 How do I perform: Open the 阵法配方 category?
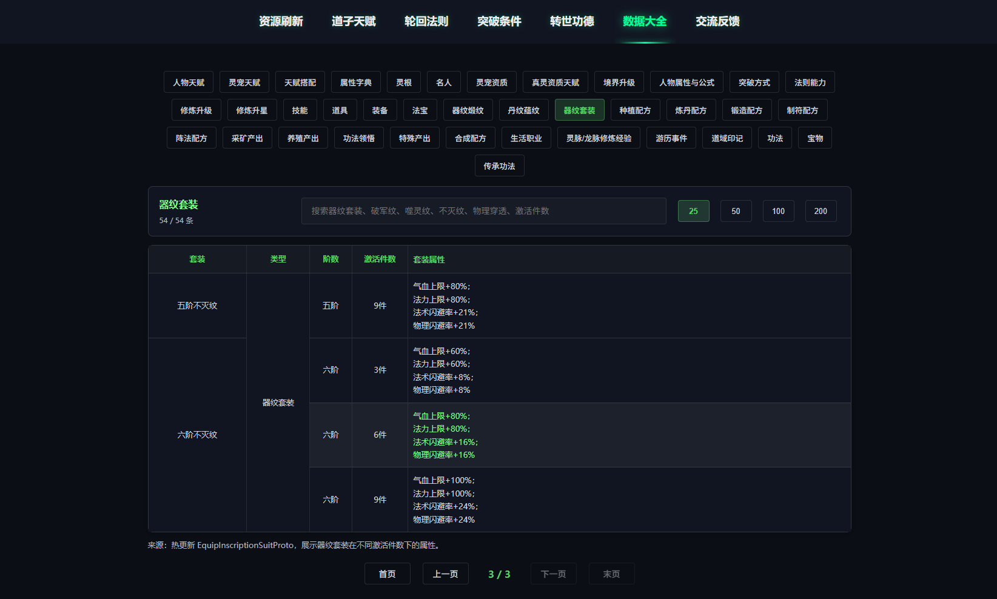192,138
